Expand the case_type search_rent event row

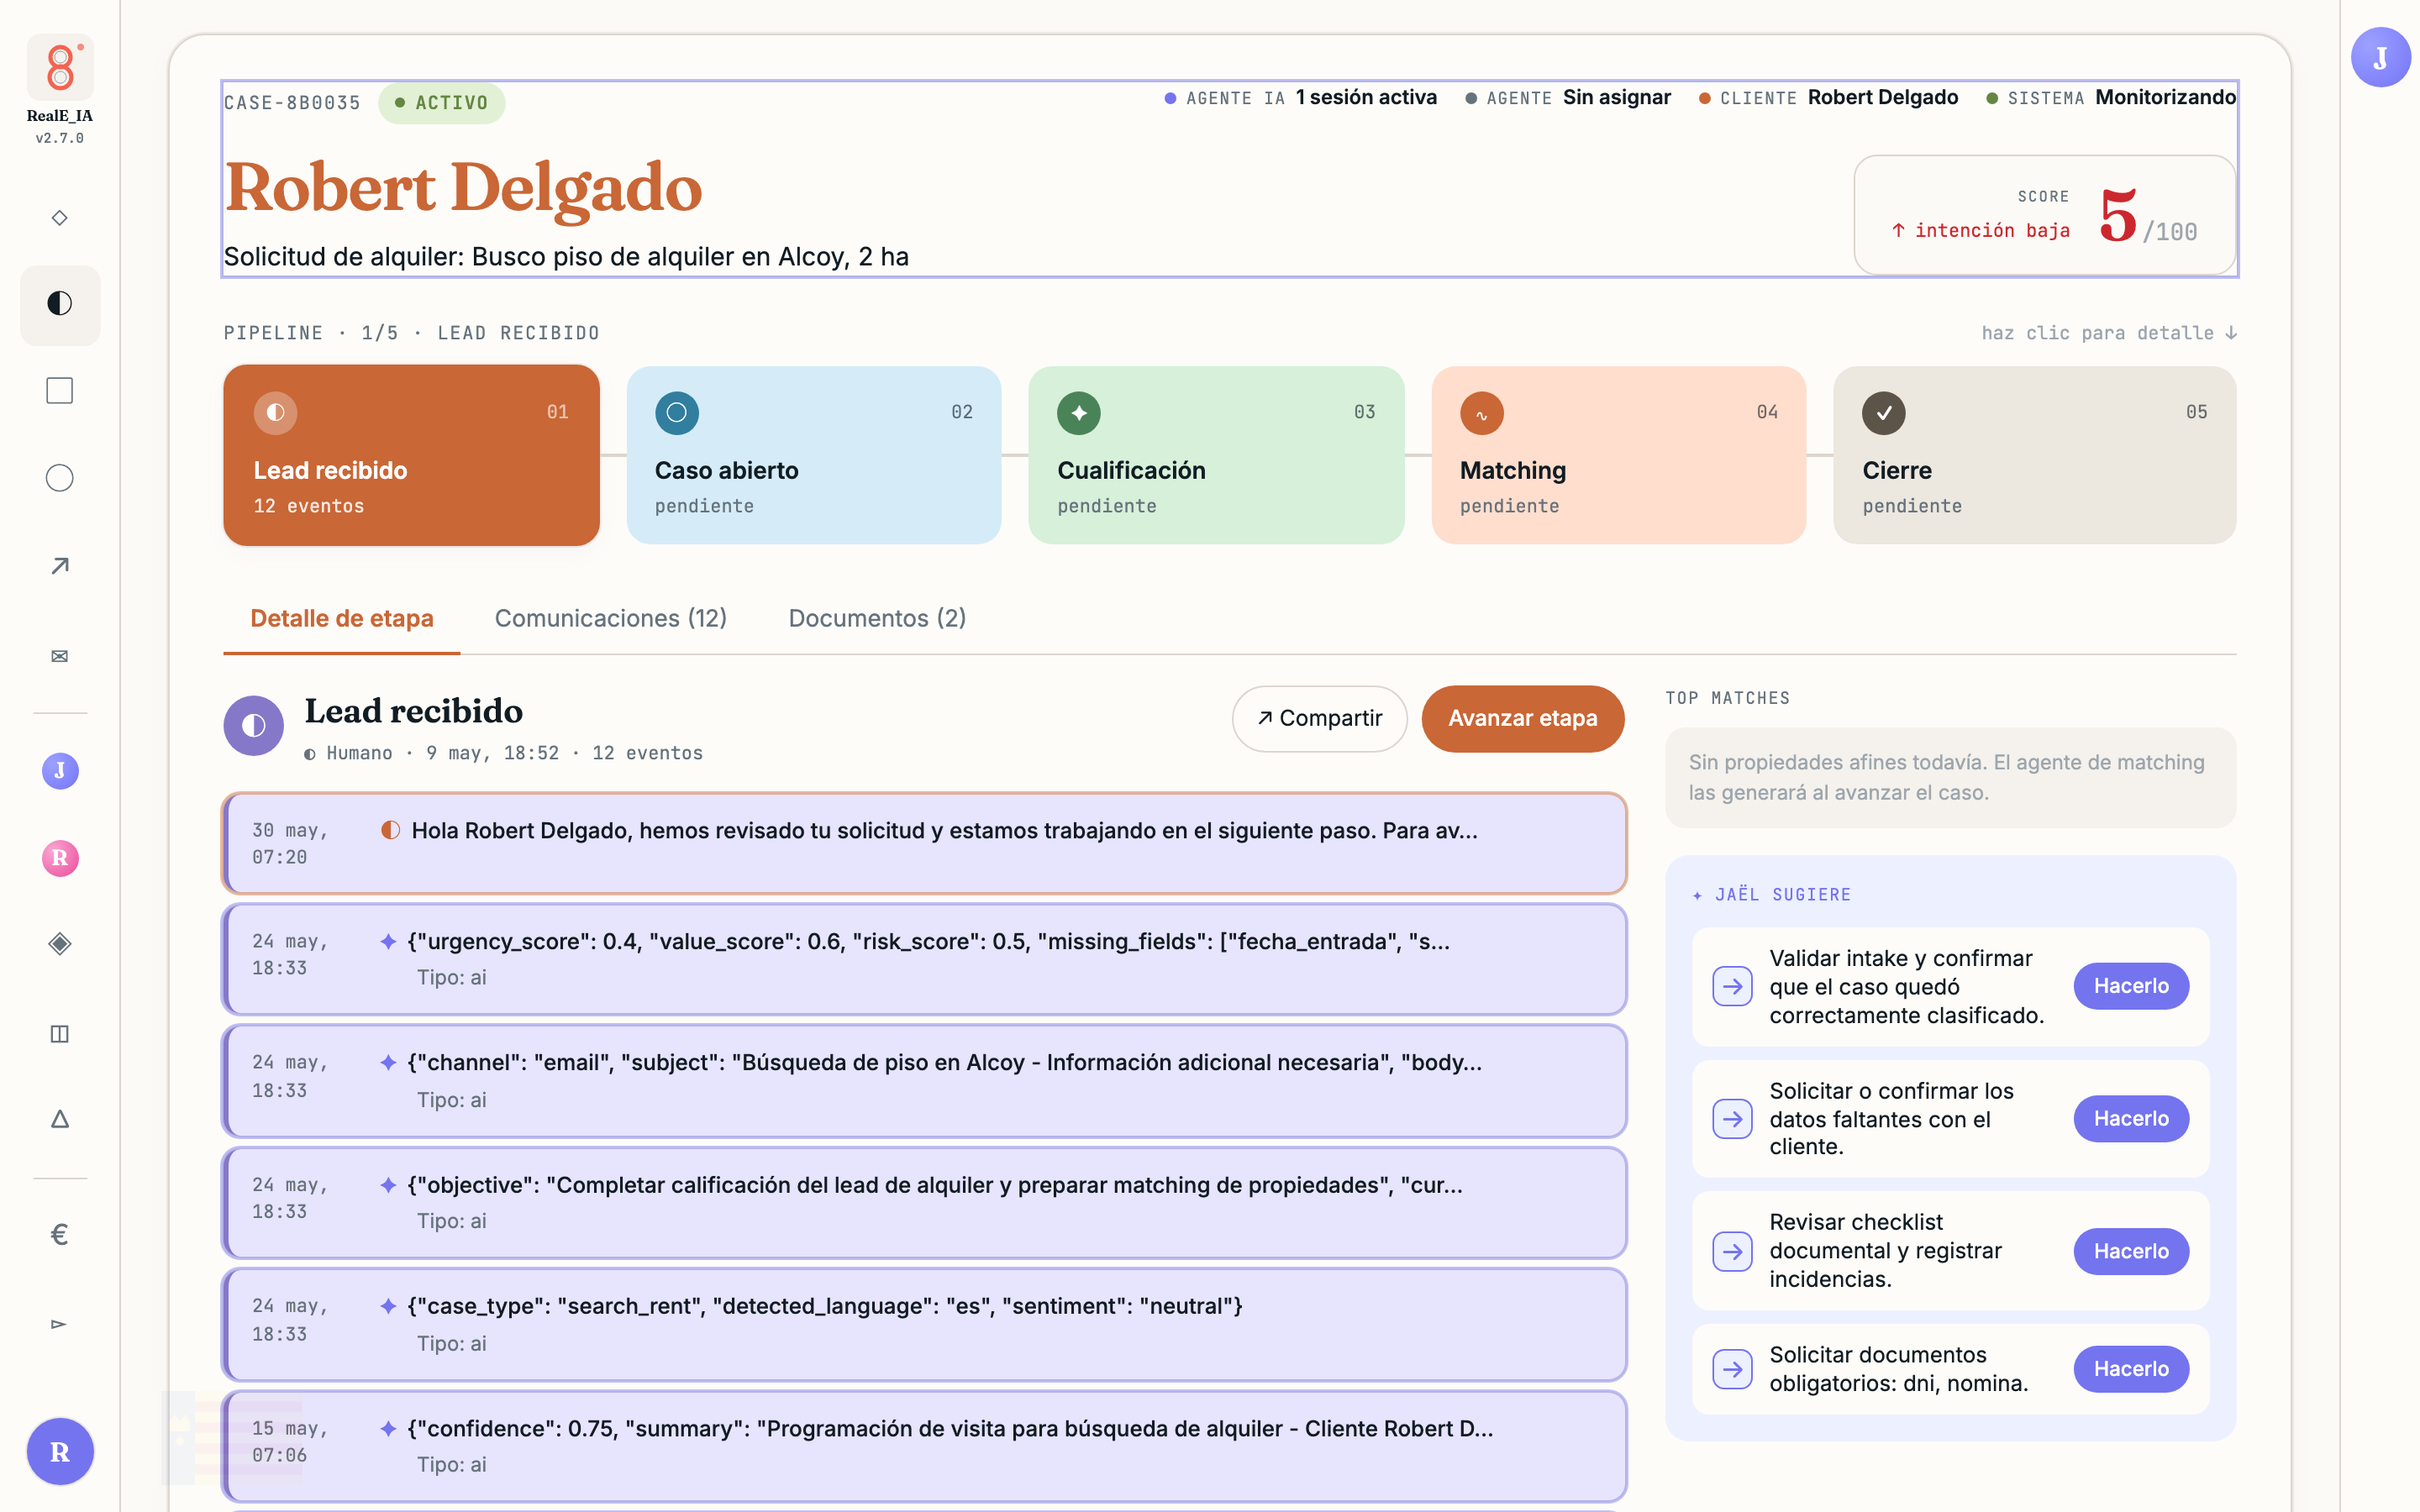[x=924, y=1324]
